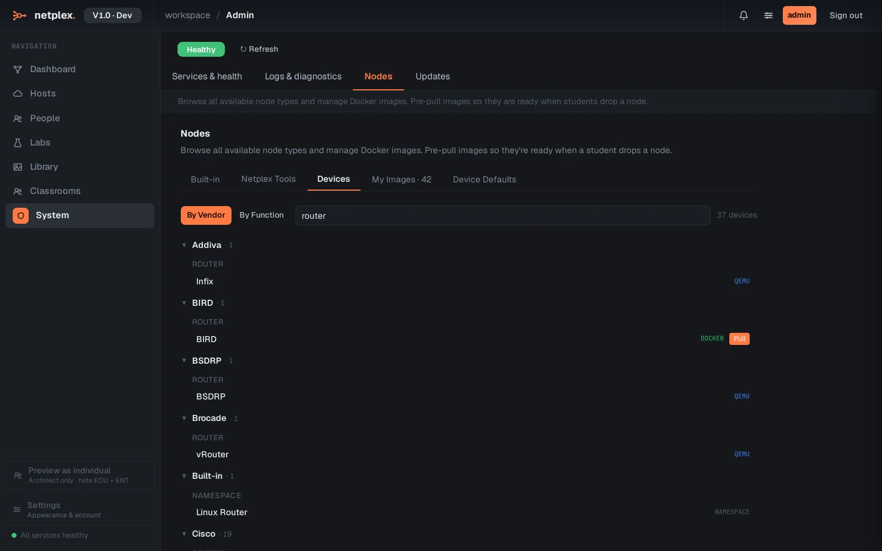882x551 pixels.
Task: Open the sliders preferences icon in header
Action: [x=768, y=15]
